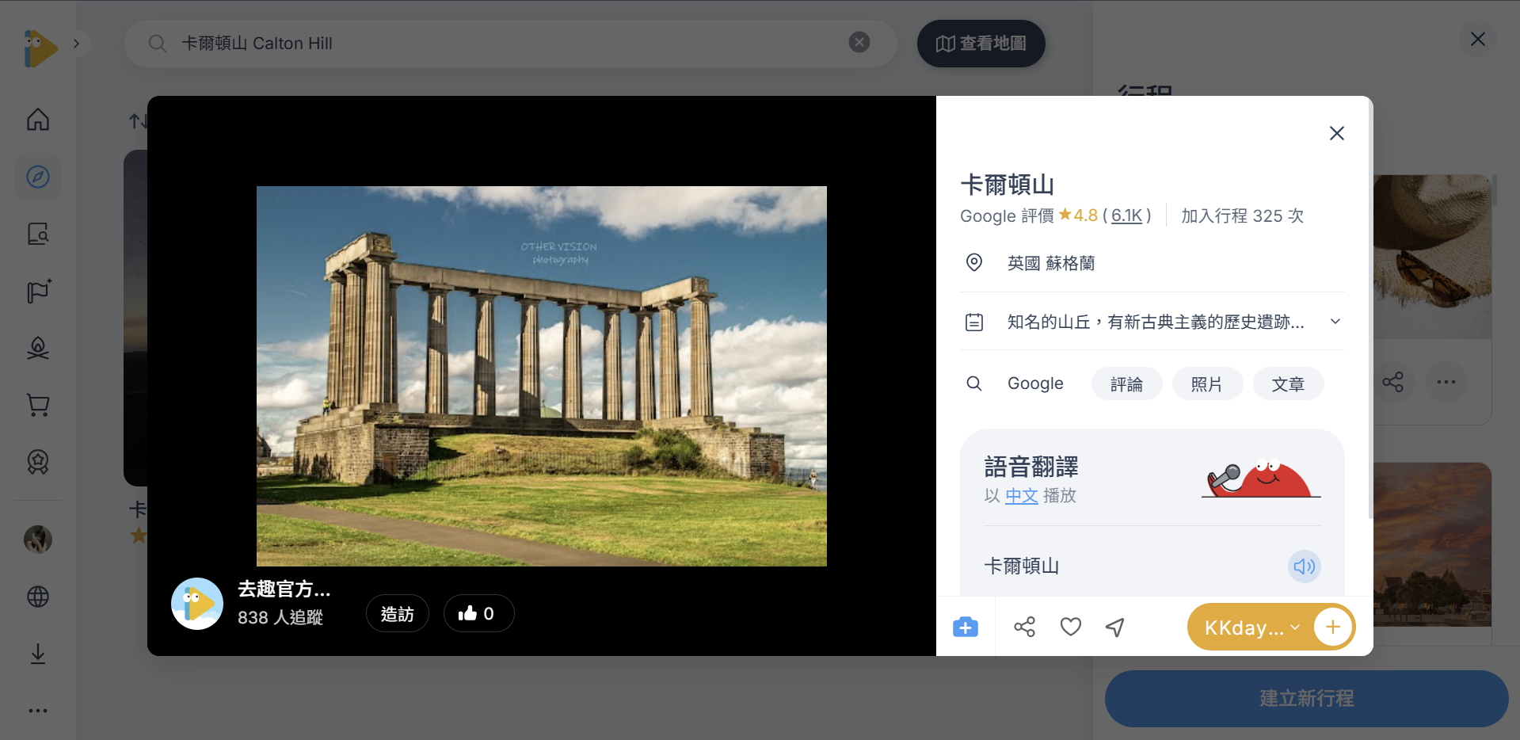Click the location pin icon beside 英國 蘇格蘭
This screenshot has height=740, width=1520.
click(974, 263)
